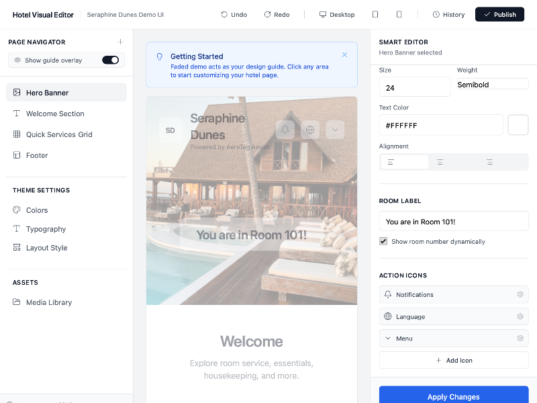Switch to tablet preview icon
537x403 pixels.
point(375,14)
